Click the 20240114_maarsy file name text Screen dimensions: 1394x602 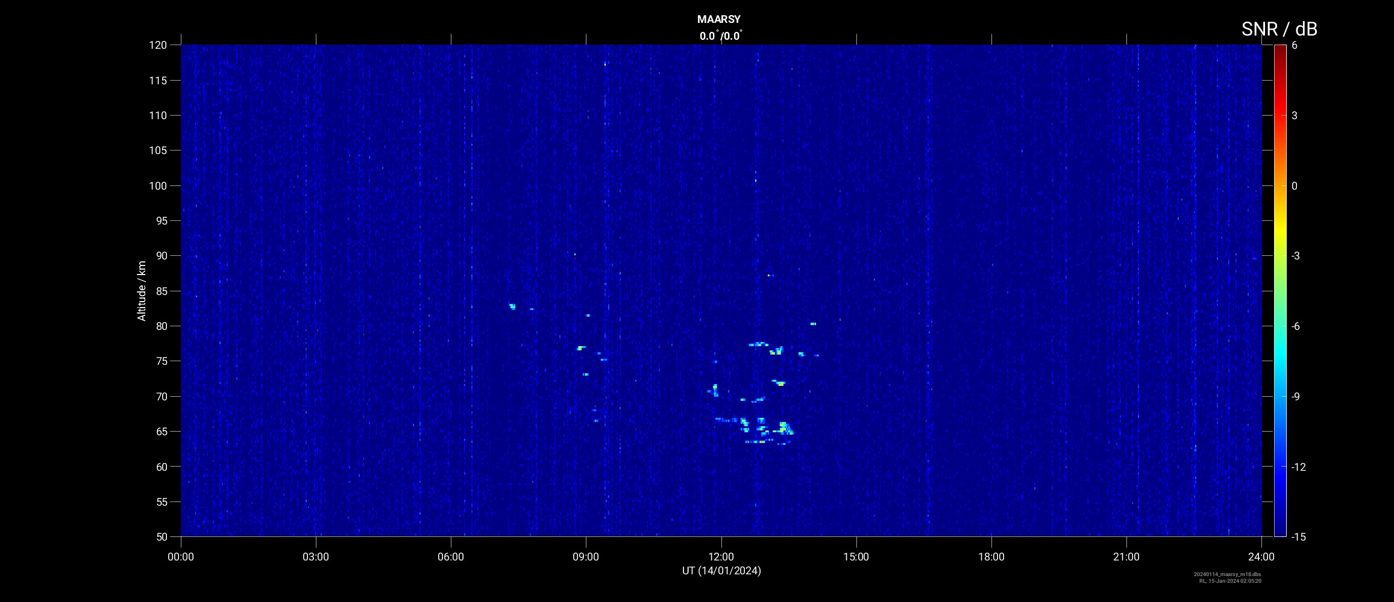coord(1228,574)
